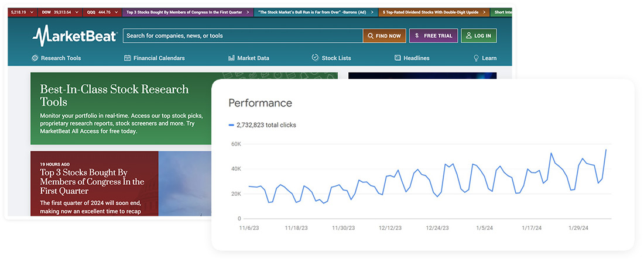Click the Financial Calendars calendar icon

click(127, 58)
